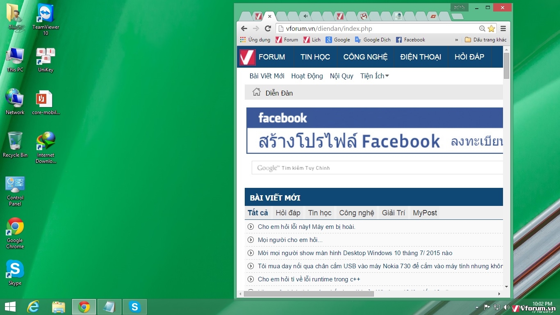Open the Google Dịch bookmark
560x315 pixels.
[x=373, y=40]
